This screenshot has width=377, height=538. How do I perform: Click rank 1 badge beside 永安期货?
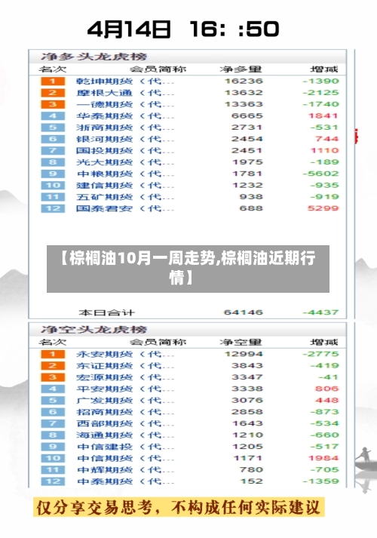pos(53,354)
